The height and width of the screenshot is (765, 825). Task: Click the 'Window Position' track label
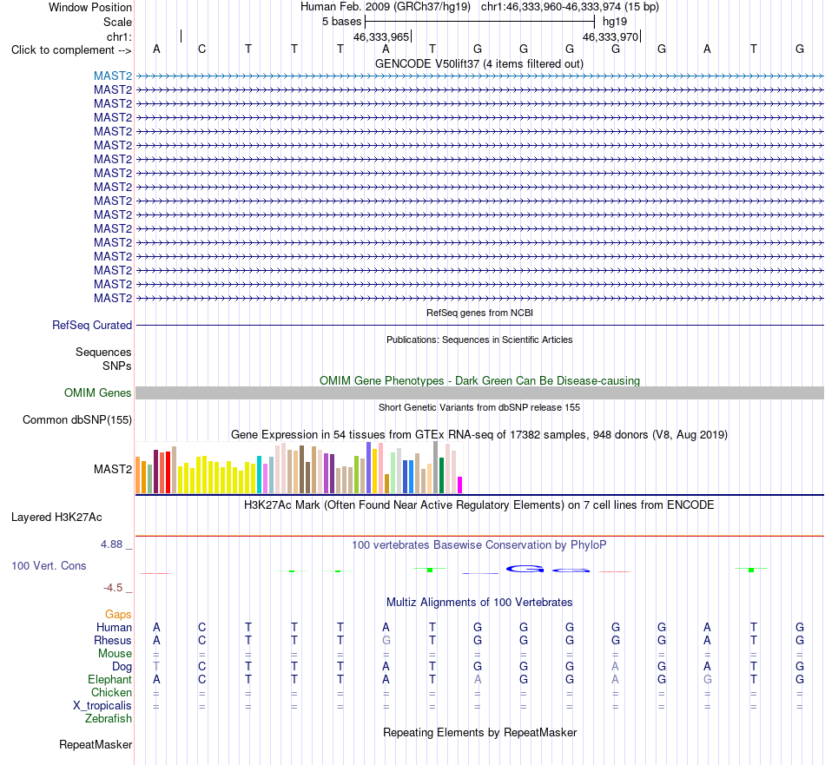point(90,7)
